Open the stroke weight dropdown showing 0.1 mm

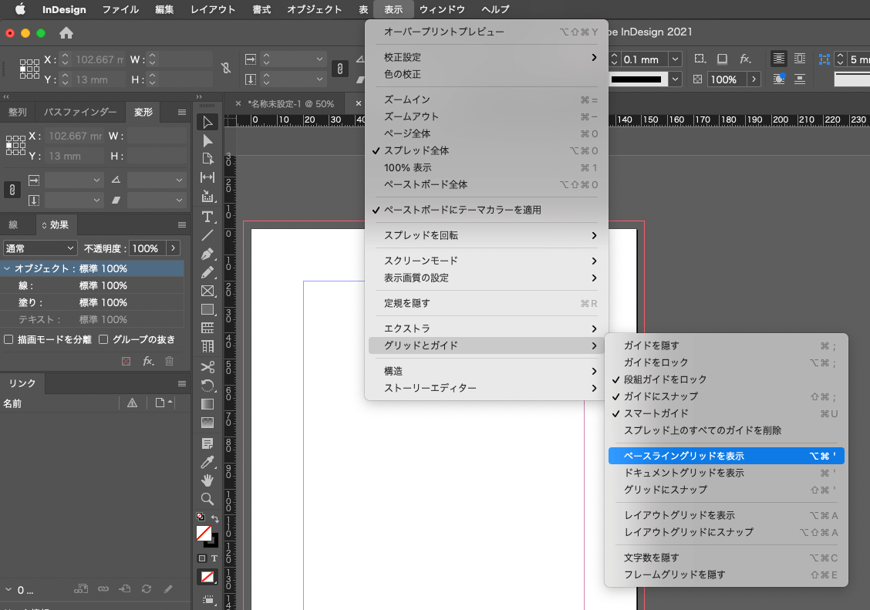tap(673, 59)
